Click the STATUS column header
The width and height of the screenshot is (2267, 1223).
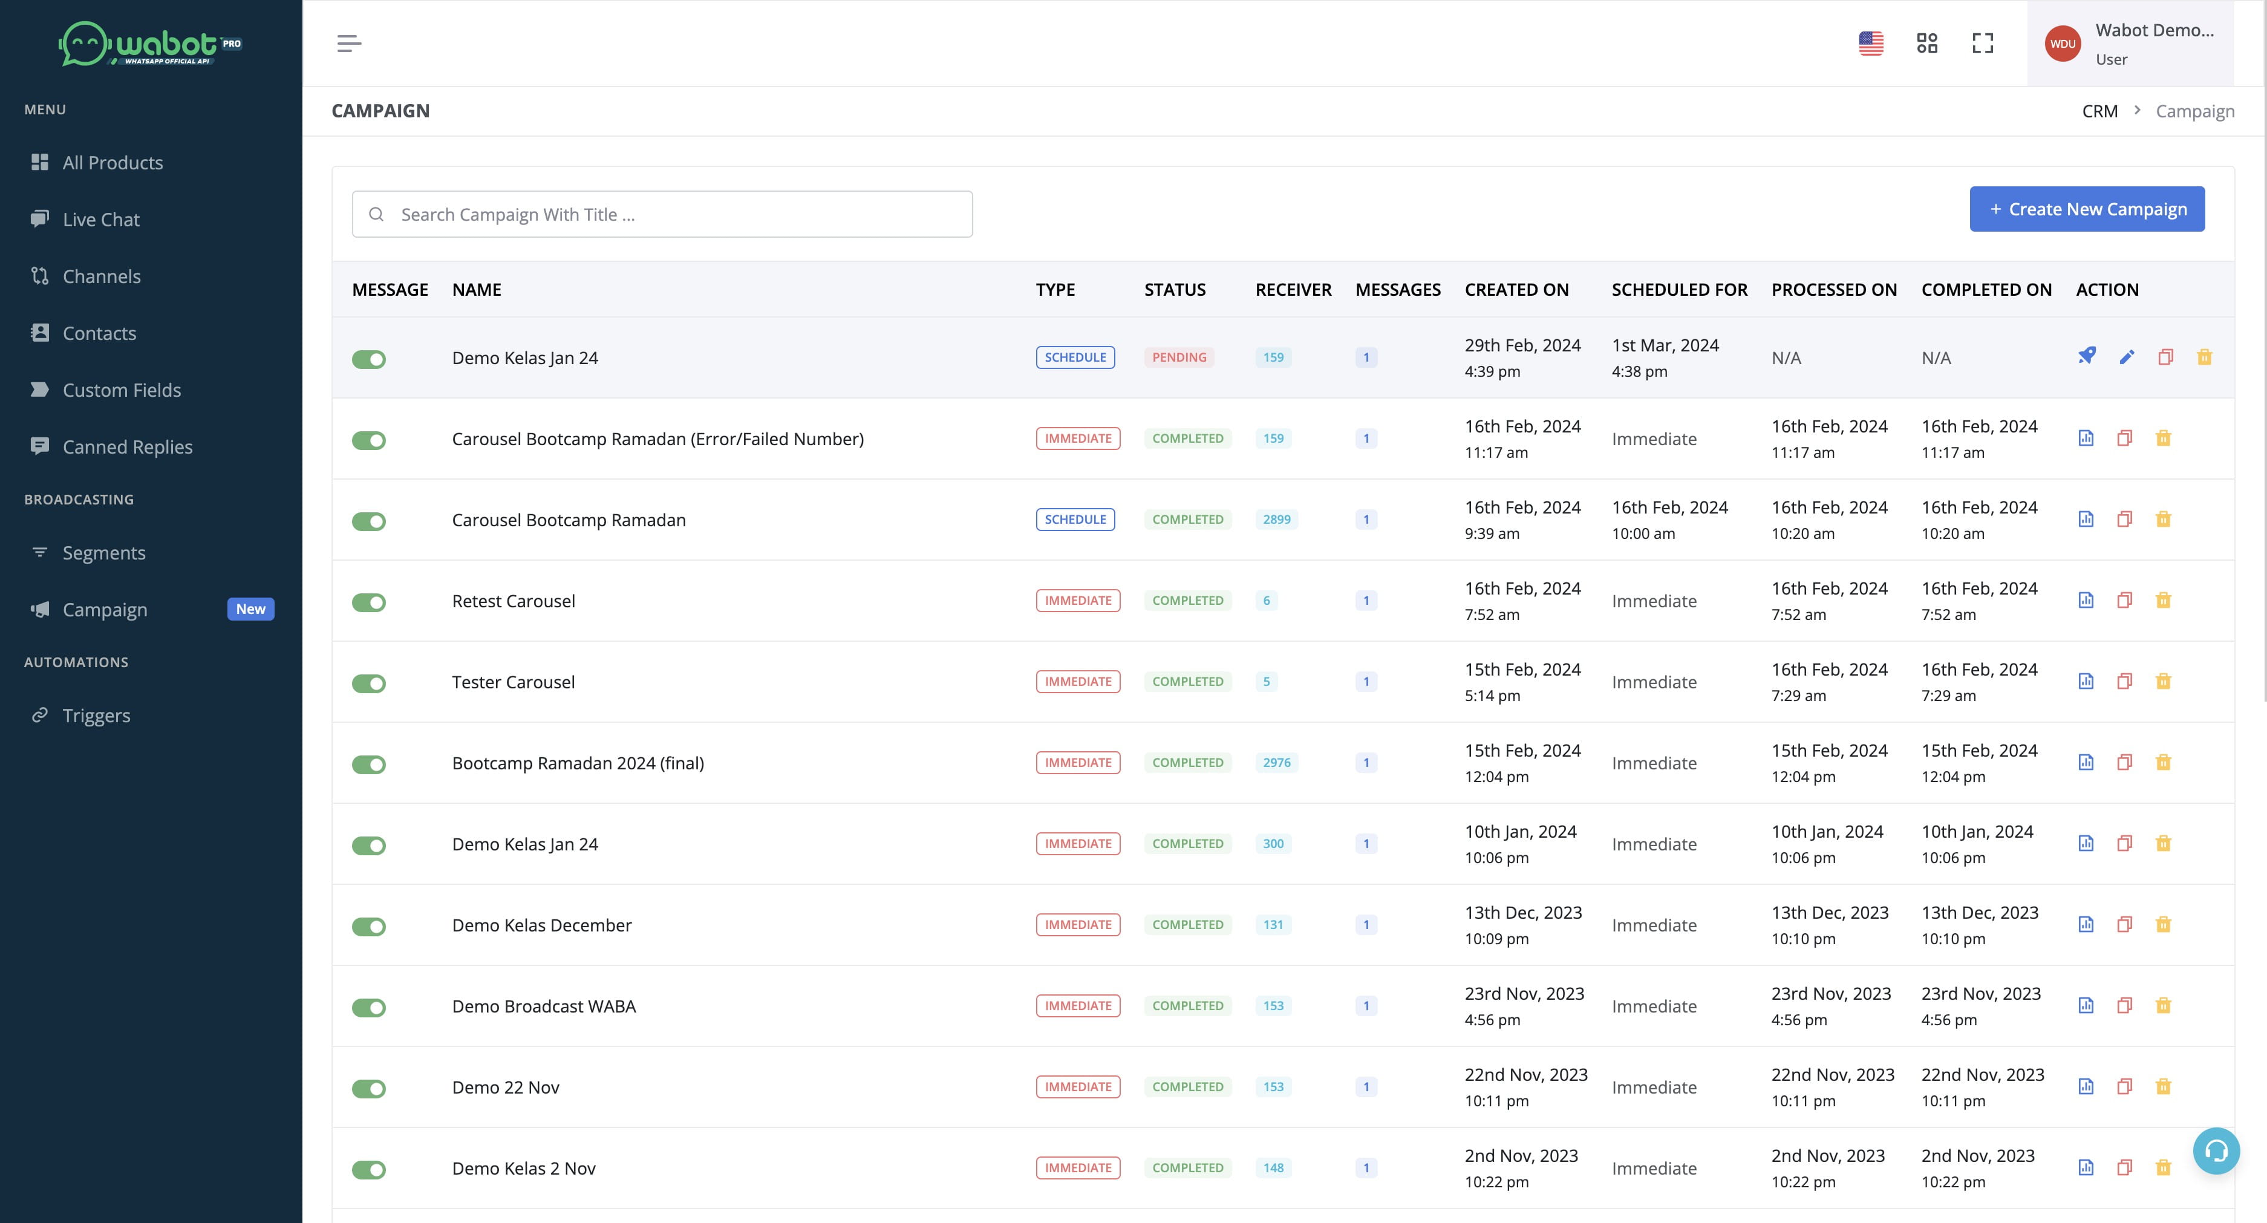tap(1174, 290)
